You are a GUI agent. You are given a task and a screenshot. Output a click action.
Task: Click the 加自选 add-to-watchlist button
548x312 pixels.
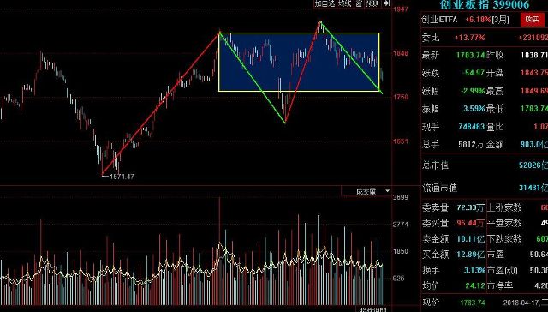tap(325, 3)
